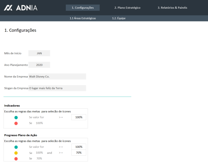Click yellow circle in Progresso Plano de Ação
Screen dimensions: 208x164
tap(16, 153)
